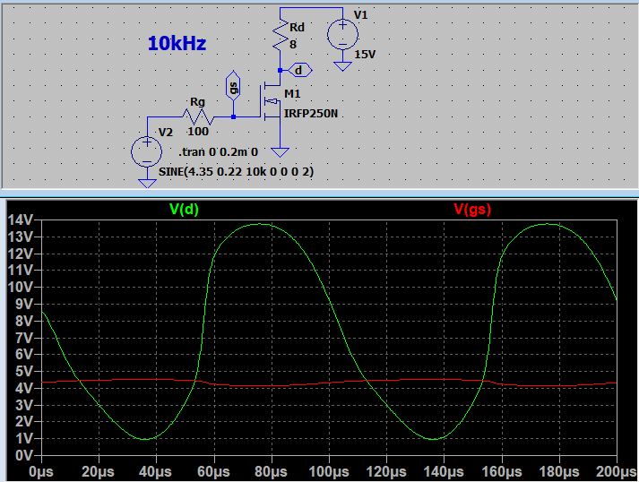Click the green V(d) trace label

pos(185,209)
